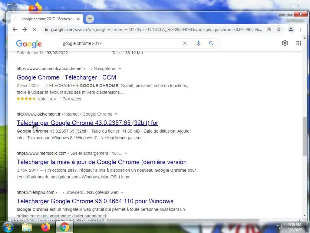This screenshot has height=233, width=310.
Task: Open the Firefox desktop shortcut
Action: [x=36, y=7]
